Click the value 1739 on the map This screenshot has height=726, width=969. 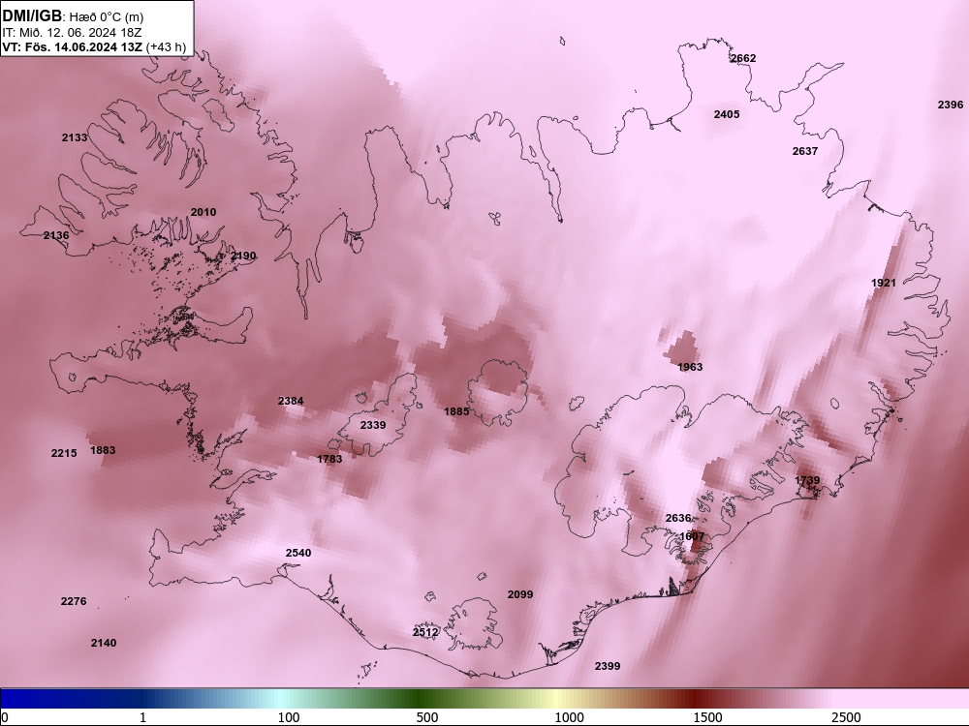point(807,480)
